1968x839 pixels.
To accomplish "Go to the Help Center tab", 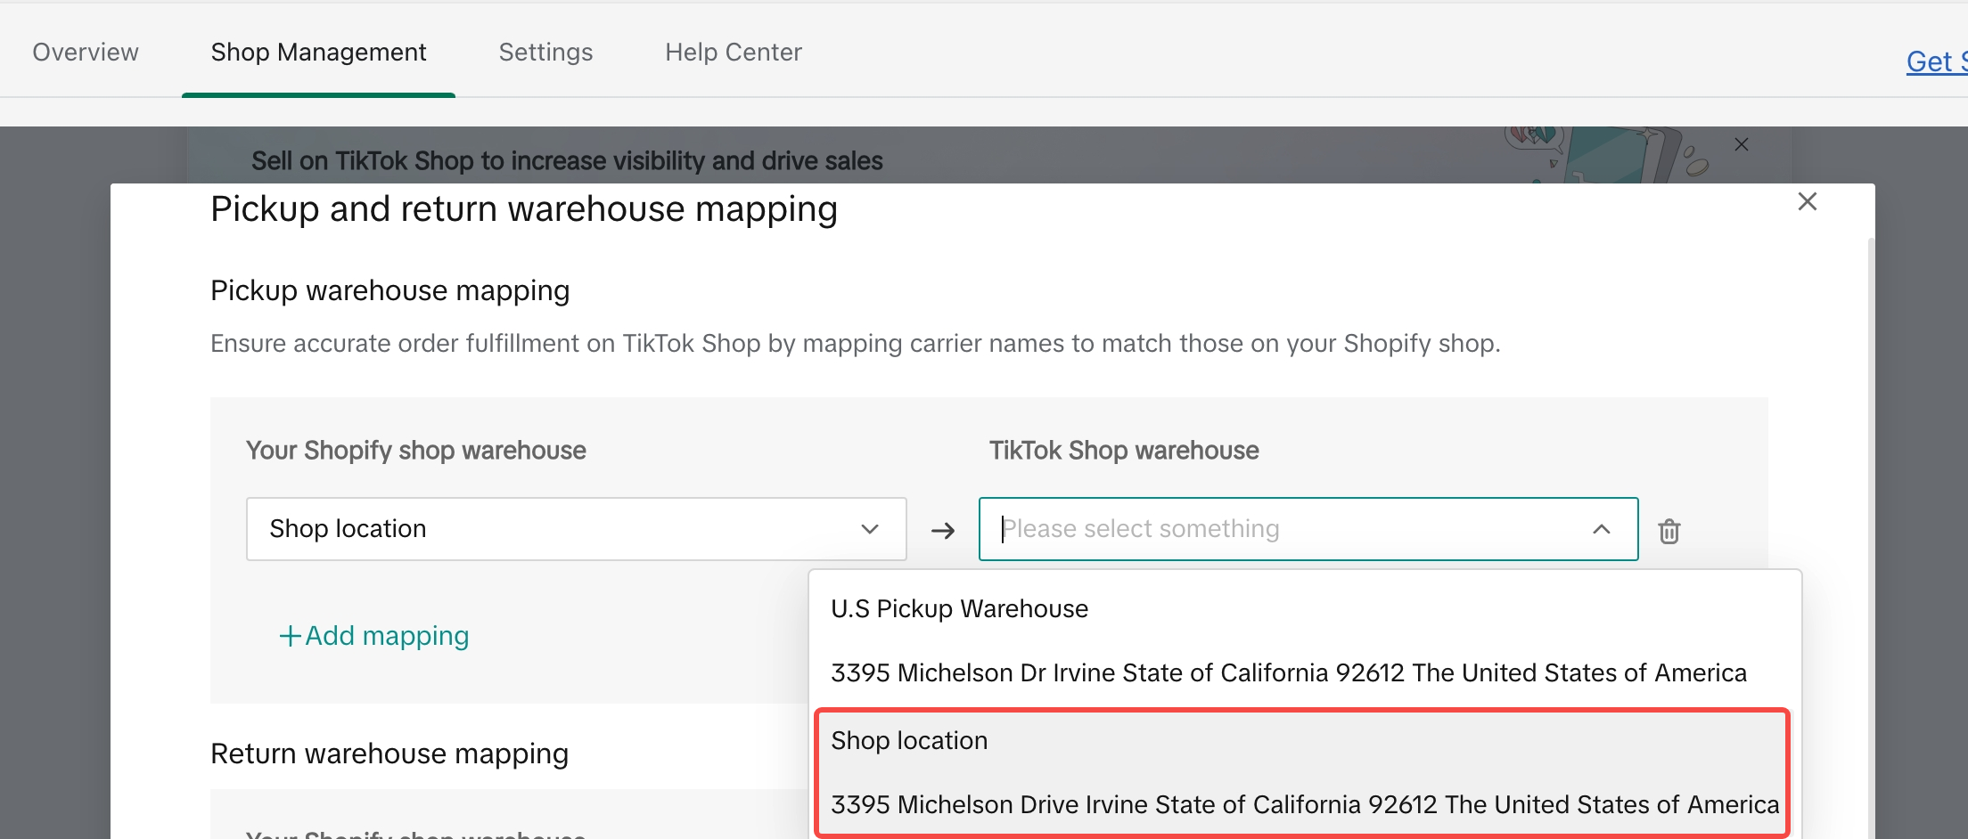I will pos(733,53).
